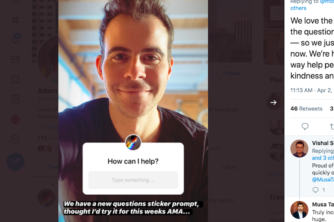Image resolution: width=334 pixels, height=222 pixels.
Task: Open the 46 Retweets list
Action: pos(306,108)
